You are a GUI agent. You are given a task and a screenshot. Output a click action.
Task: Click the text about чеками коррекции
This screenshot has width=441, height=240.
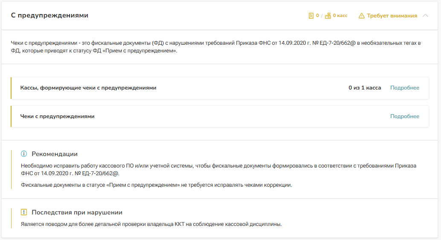[x=156, y=185]
